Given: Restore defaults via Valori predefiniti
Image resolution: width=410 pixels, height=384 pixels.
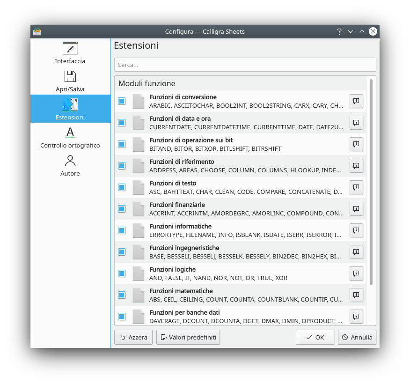Looking at the screenshot, I should click(188, 337).
